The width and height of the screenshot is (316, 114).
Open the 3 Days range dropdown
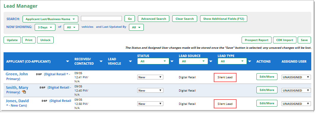45,27
